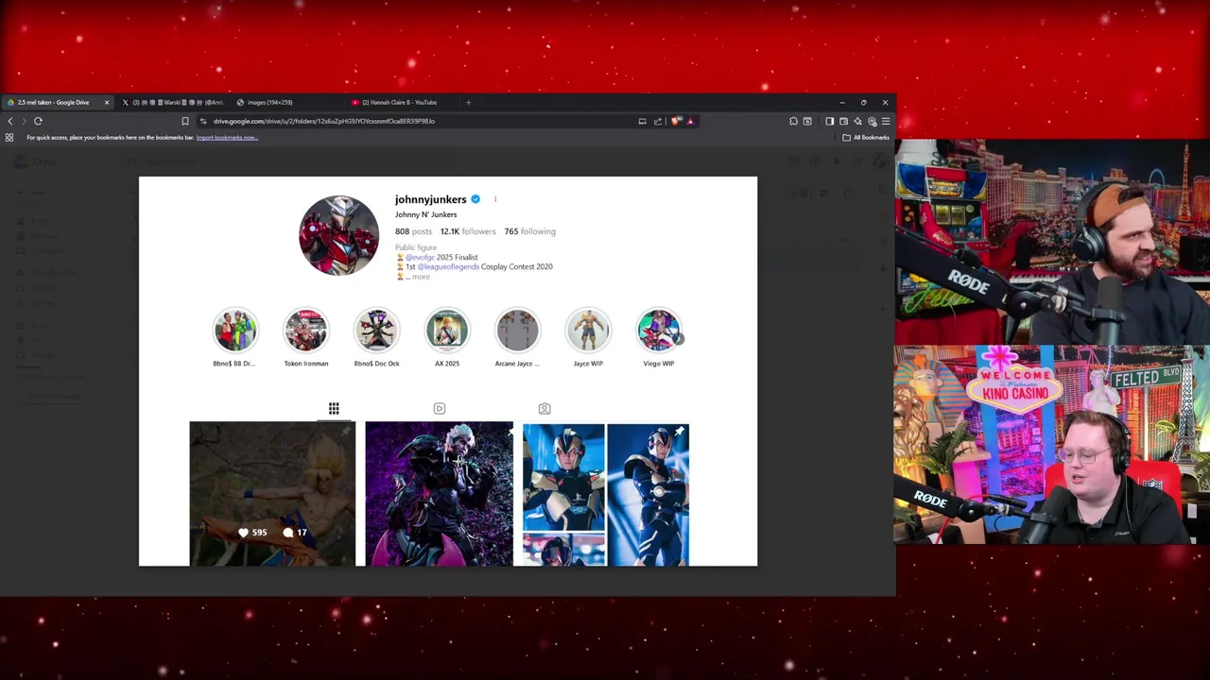This screenshot has height=680, width=1210.
Task: Open the rightmost blue armor cosplay post
Action: point(648,494)
